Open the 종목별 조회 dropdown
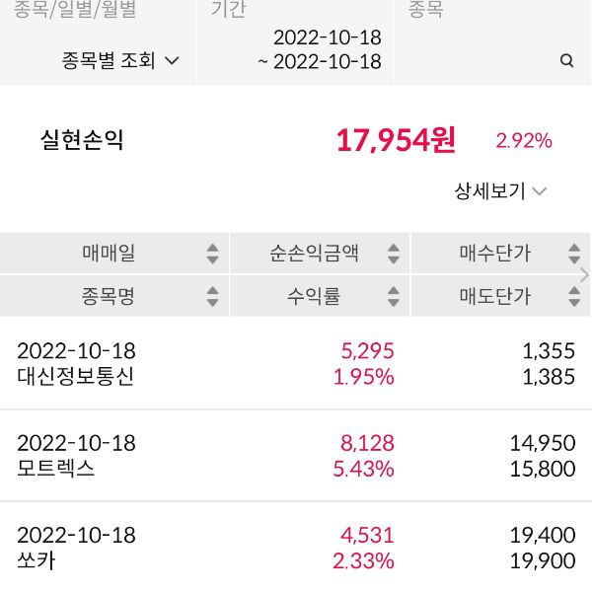This screenshot has width=592, height=592. [120, 60]
